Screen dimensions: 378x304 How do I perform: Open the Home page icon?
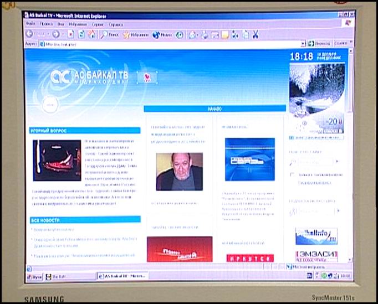[x=92, y=34]
